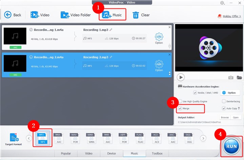Add a video file with the Video button

click(40, 15)
